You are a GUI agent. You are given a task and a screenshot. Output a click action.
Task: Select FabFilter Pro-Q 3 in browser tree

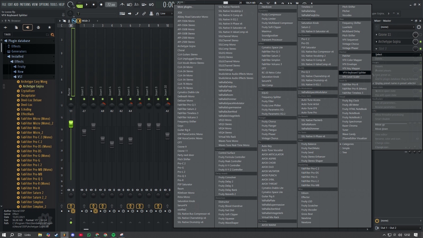(32, 179)
